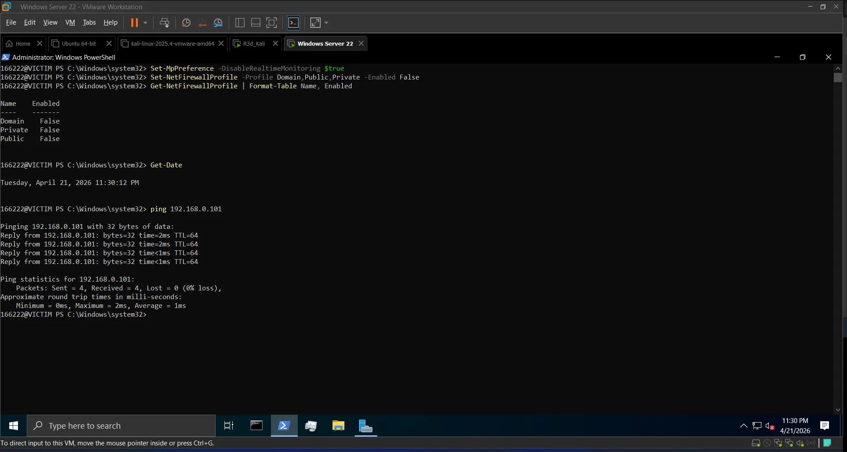This screenshot has width=847, height=452.
Task: Show hidden system tray icons
Action: (743, 426)
